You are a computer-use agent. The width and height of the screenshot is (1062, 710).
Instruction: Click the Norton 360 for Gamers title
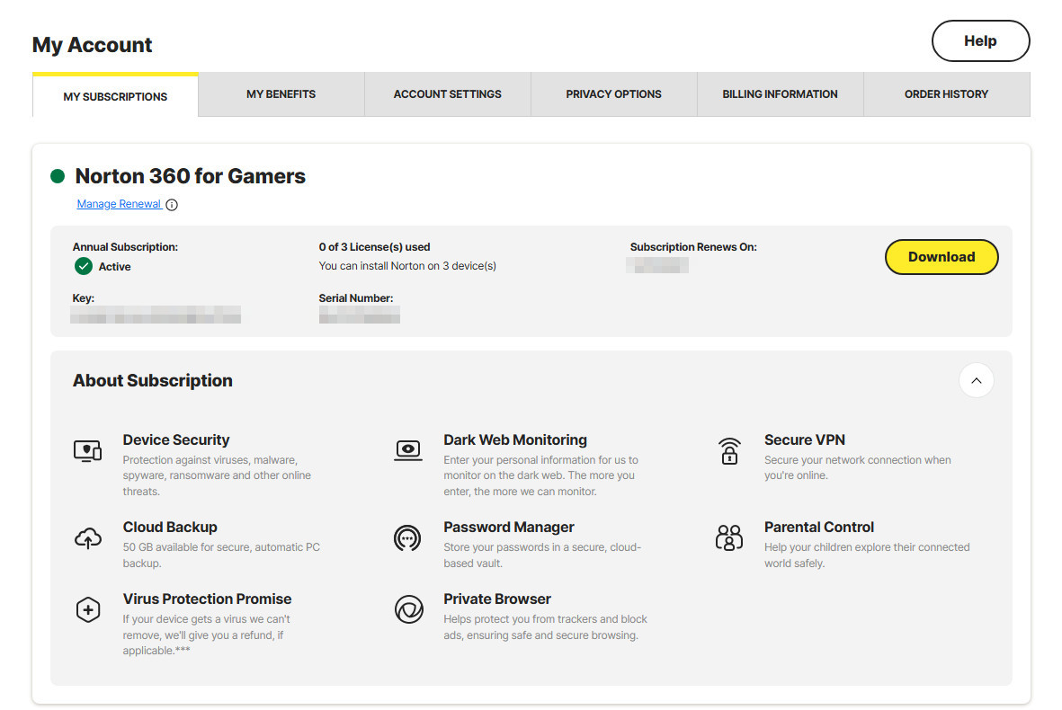(191, 176)
